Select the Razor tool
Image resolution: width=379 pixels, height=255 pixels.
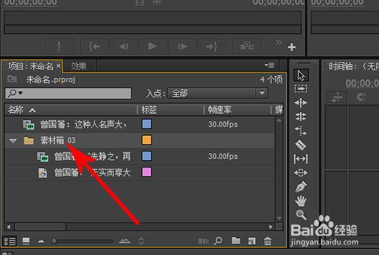[x=301, y=145]
